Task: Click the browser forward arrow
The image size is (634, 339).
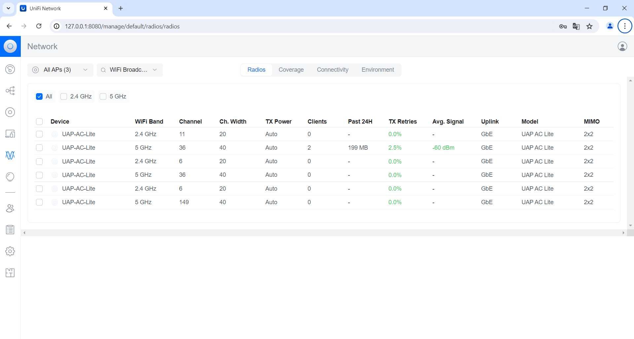Action: tap(24, 26)
